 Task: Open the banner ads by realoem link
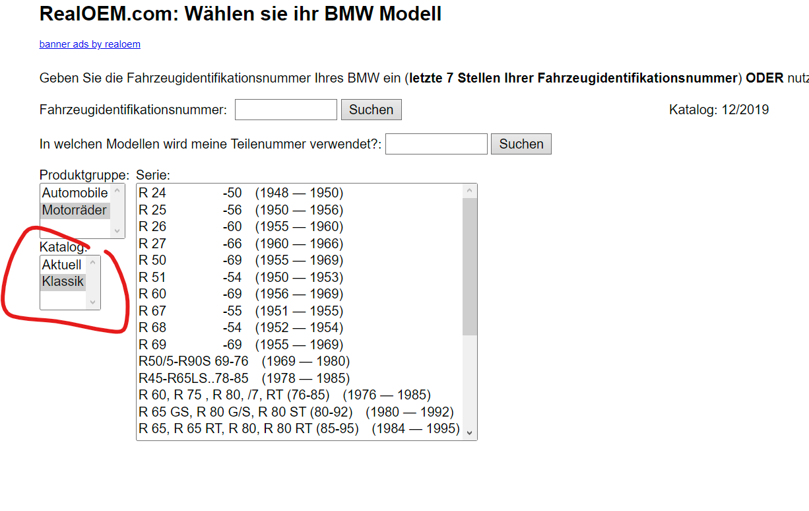(x=90, y=44)
